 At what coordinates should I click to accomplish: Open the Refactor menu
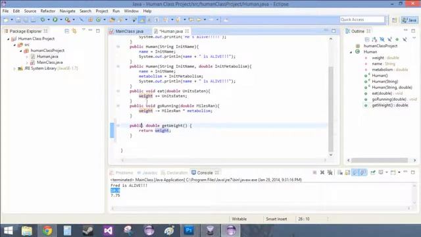point(48,11)
